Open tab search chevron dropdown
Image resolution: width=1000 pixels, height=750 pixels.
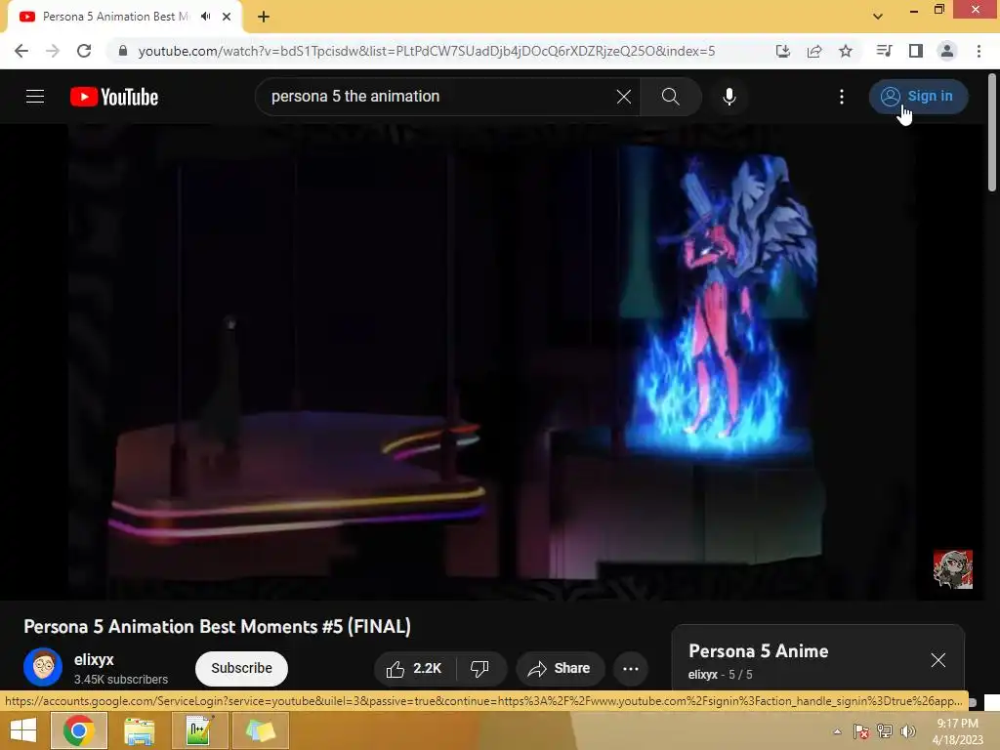(878, 16)
